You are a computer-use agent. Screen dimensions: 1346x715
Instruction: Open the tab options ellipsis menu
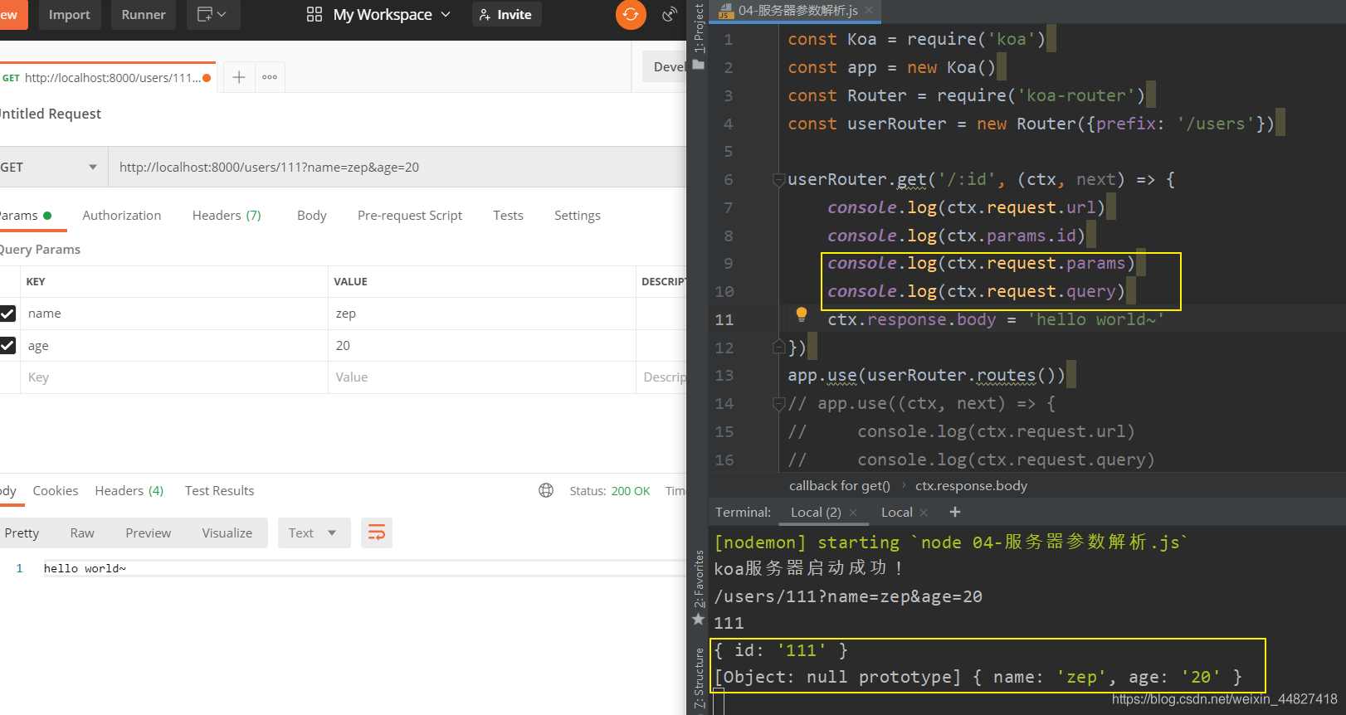tap(270, 77)
